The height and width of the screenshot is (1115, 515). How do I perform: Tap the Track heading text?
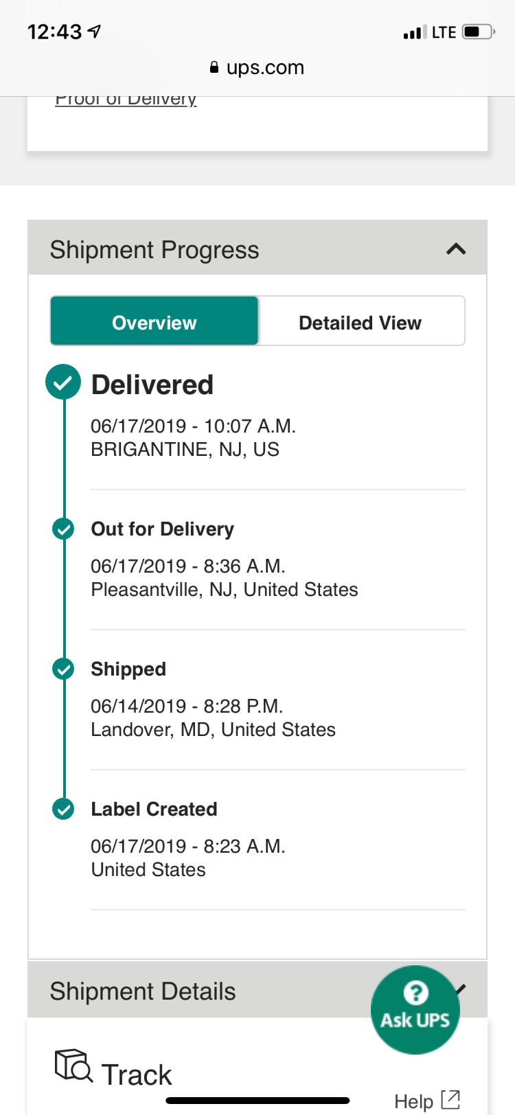point(137,1074)
